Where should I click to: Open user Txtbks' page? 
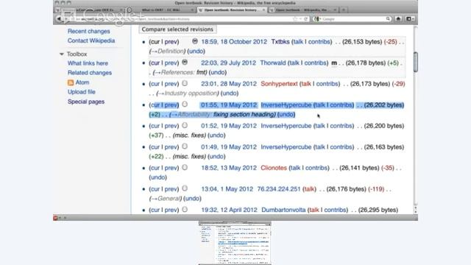click(x=280, y=42)
